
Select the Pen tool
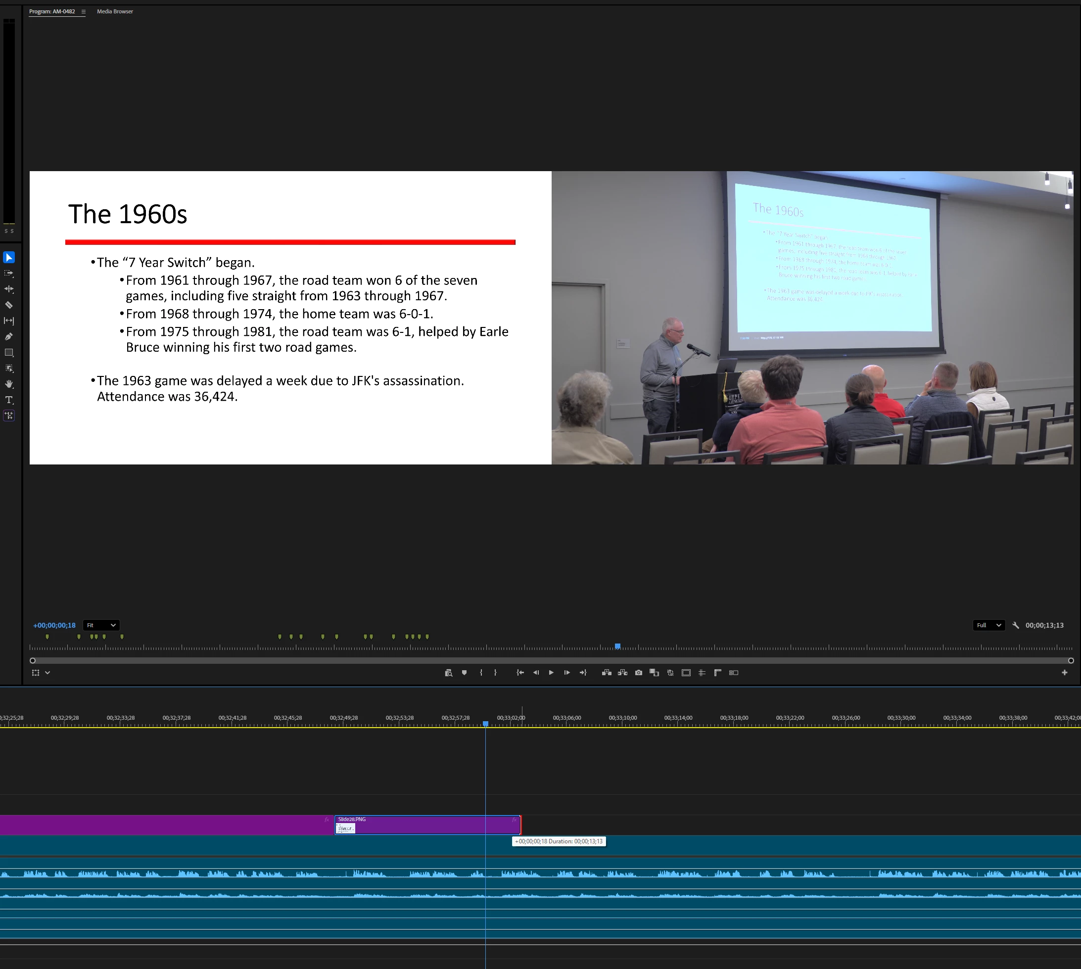[x=9, y=336]
